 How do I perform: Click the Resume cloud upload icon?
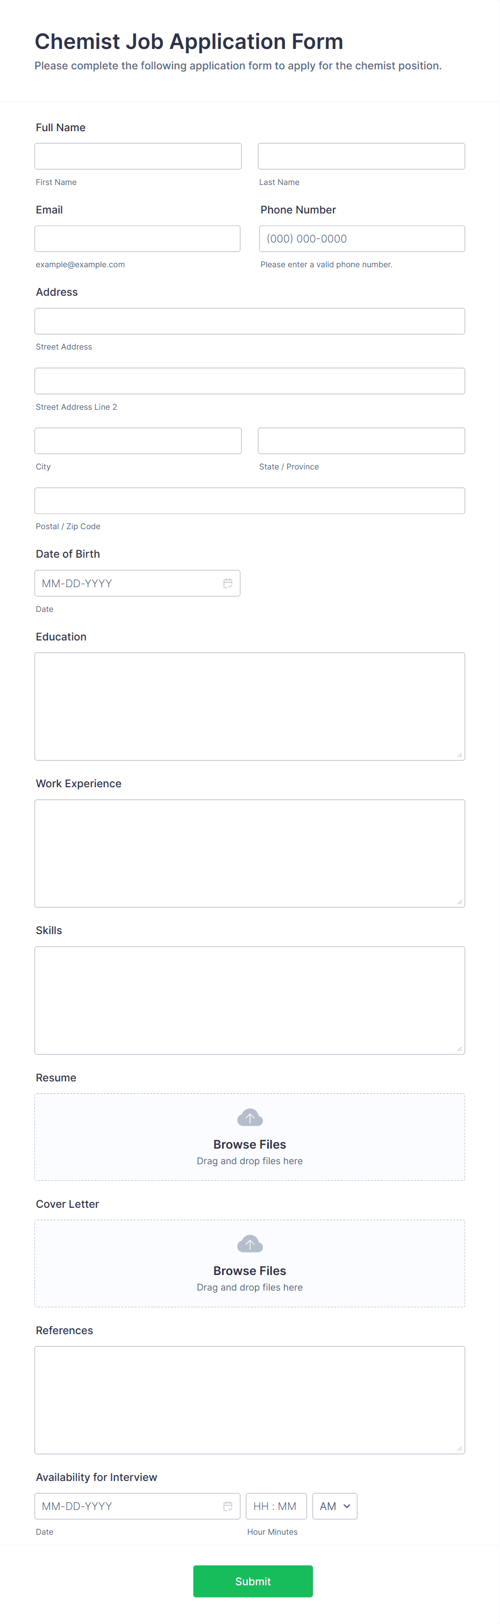click(249, 1117)
